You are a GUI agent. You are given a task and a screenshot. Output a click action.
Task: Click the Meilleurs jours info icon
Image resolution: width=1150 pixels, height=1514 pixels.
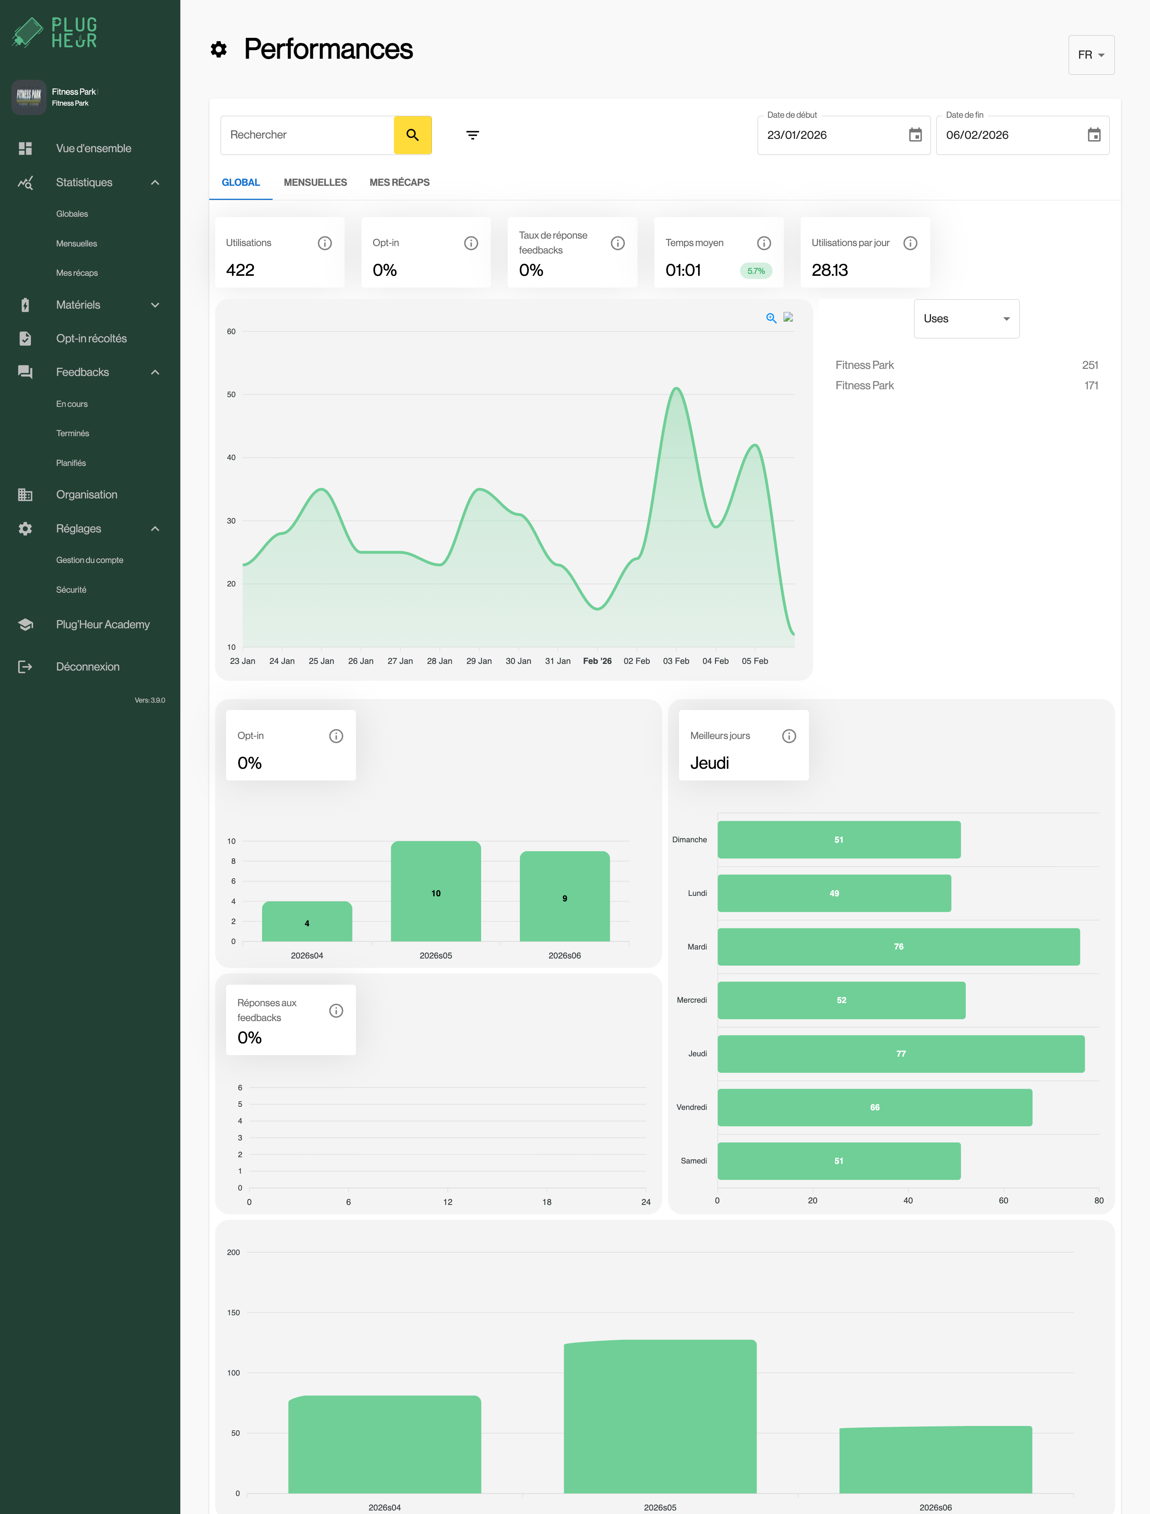tap(789, 736)
